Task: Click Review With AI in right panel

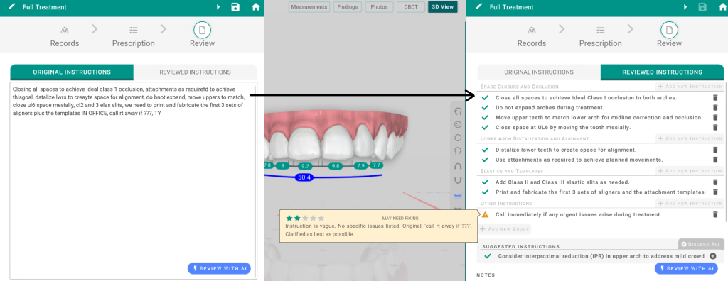Action: pyautogui.click(x=686, y=268)
